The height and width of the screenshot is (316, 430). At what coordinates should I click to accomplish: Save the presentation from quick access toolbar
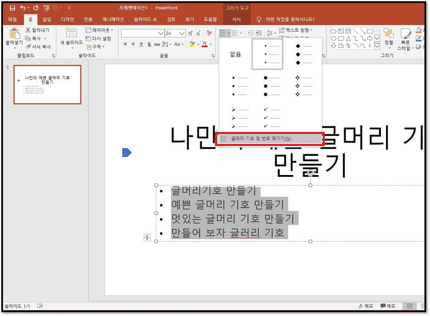click(x=12, y=8)
